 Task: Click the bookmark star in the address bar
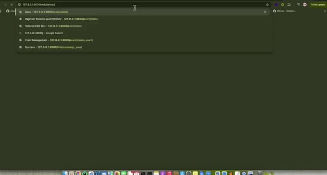267,5
